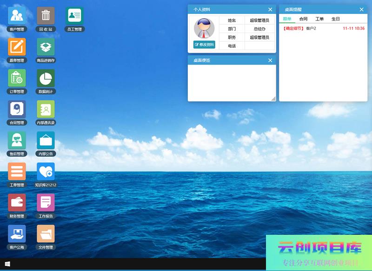Image resolution: width=372 pixels, height=271 pixels.
Task: Open the Windows Start button
Action: click(7, 264)
